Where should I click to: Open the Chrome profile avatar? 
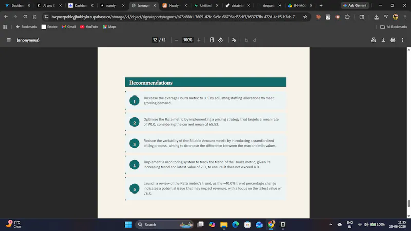click(x=396, y=17)
